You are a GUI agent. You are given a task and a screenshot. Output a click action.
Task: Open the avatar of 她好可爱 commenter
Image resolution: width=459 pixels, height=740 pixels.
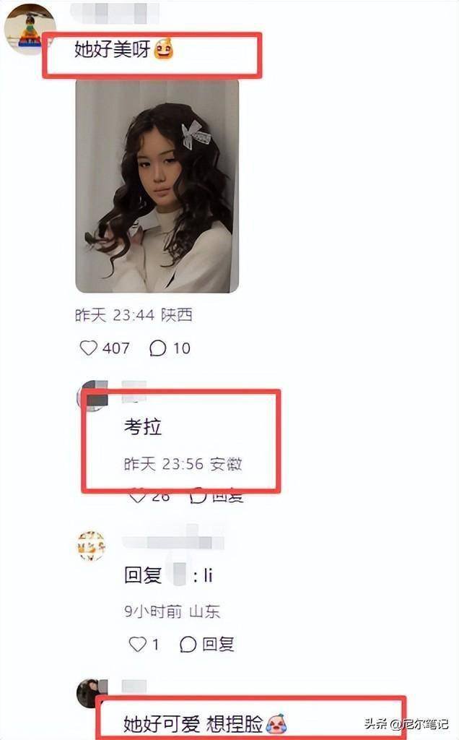[x=92, y=693]
